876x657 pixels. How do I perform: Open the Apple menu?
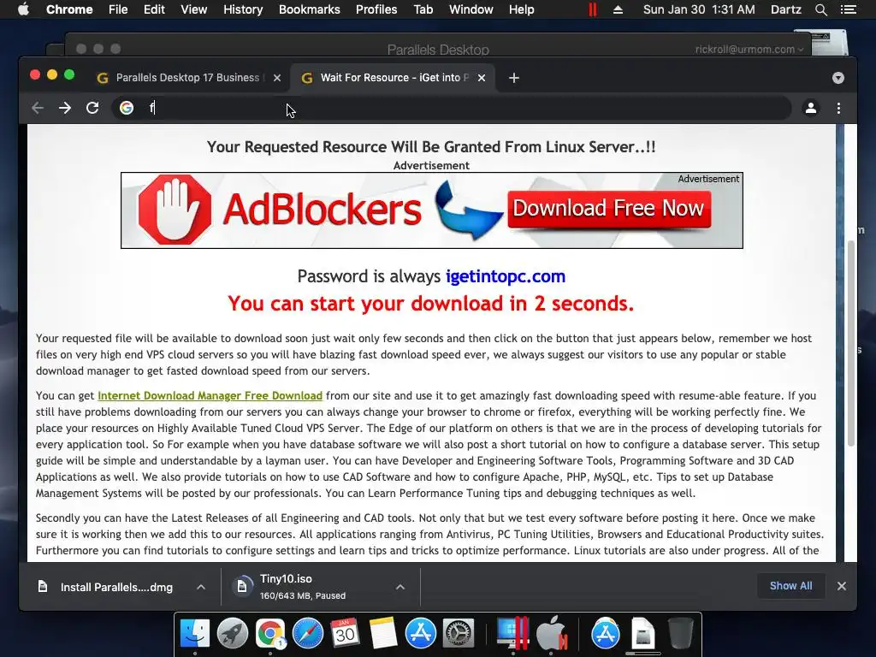(23, 9)
